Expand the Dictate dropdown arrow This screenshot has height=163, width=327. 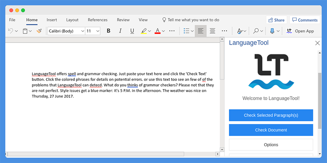[278, 31]
